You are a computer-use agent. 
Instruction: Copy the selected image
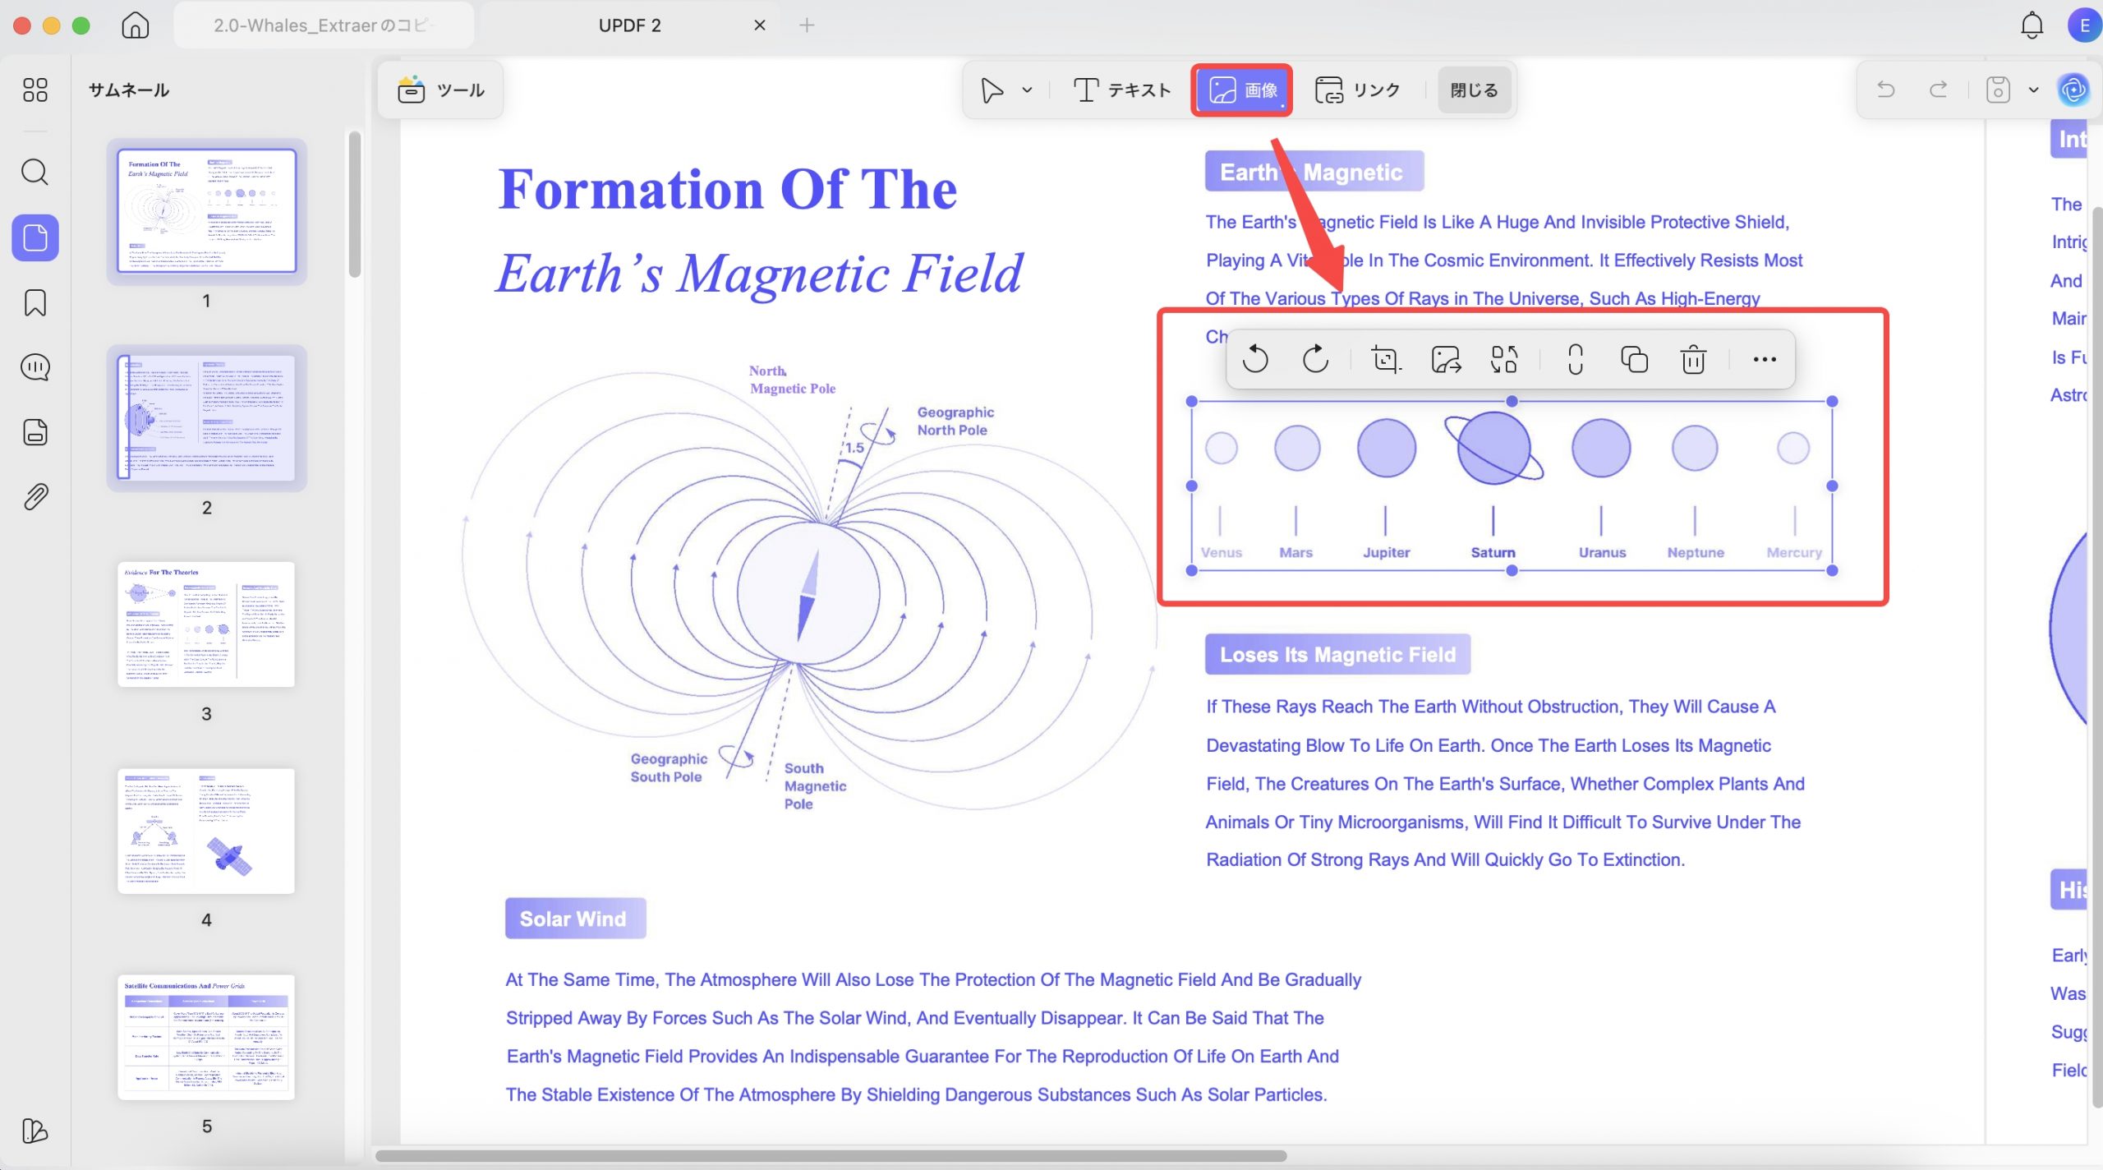1634,359
